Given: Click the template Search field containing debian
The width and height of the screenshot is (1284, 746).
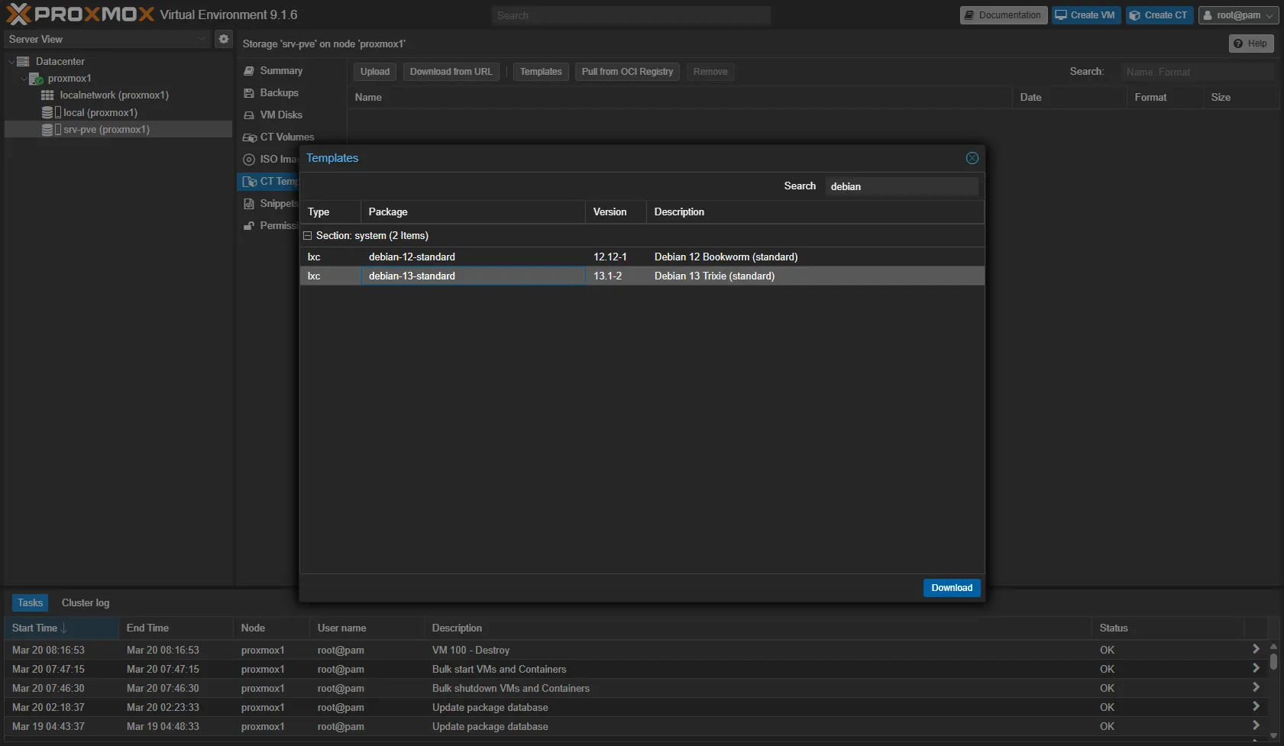Looking at the screenshot, I should tap(901, 186).
